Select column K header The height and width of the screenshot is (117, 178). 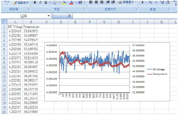pyautogui.click(x=161, y=22)
